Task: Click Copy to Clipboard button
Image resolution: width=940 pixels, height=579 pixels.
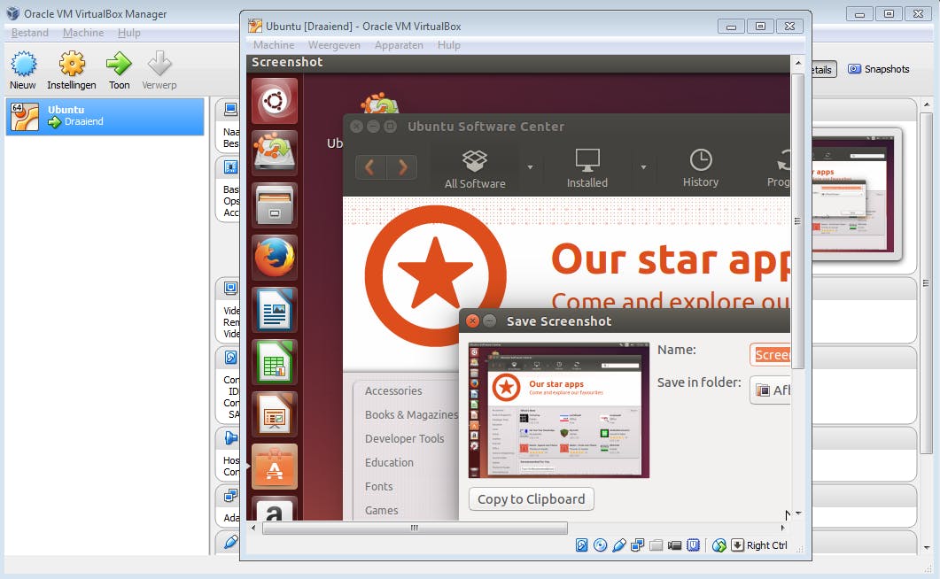Action: coord(532,498)
